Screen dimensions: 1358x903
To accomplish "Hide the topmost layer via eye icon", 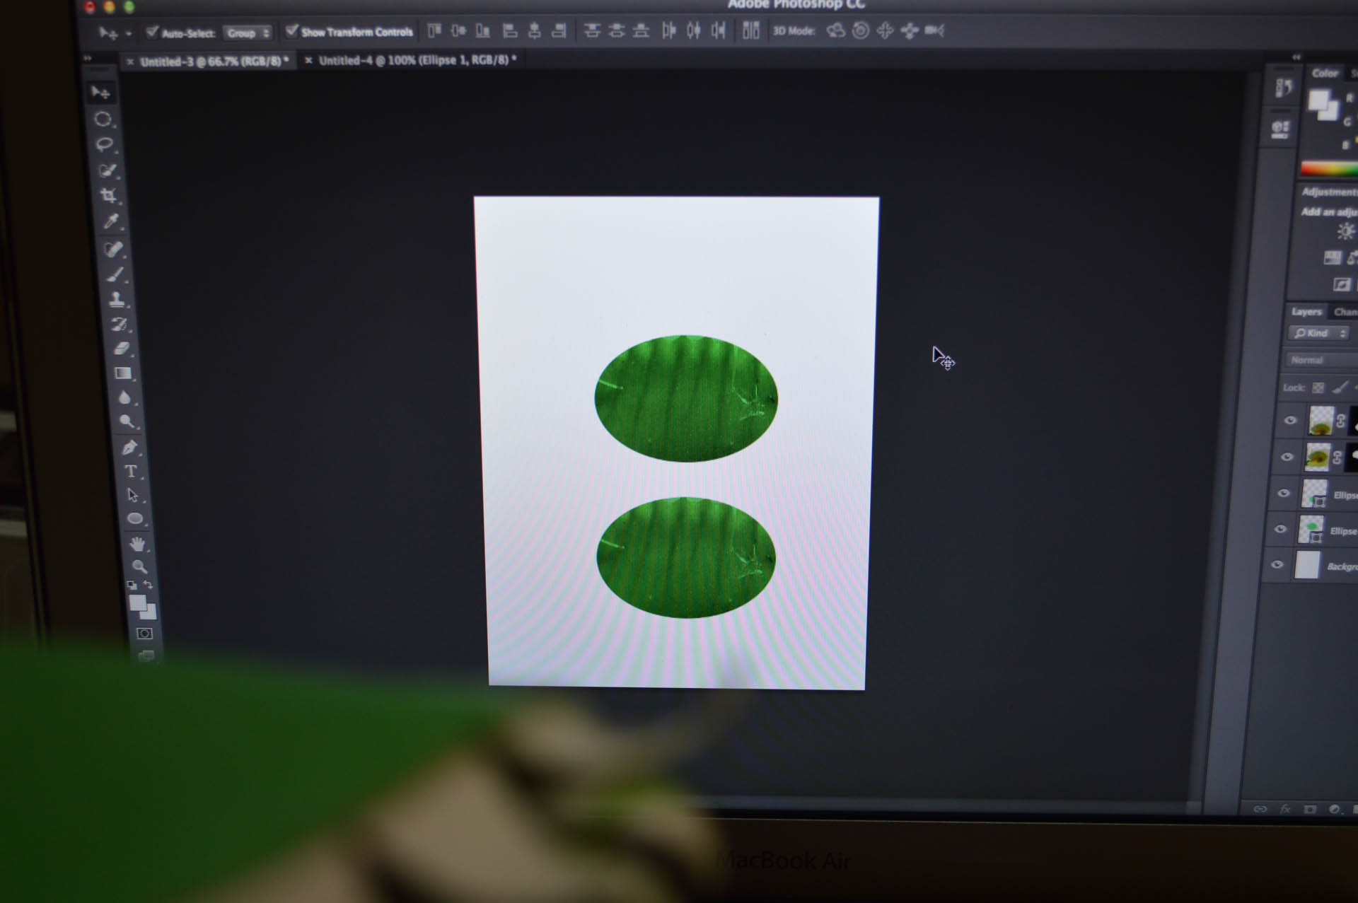I will 1290,420.
